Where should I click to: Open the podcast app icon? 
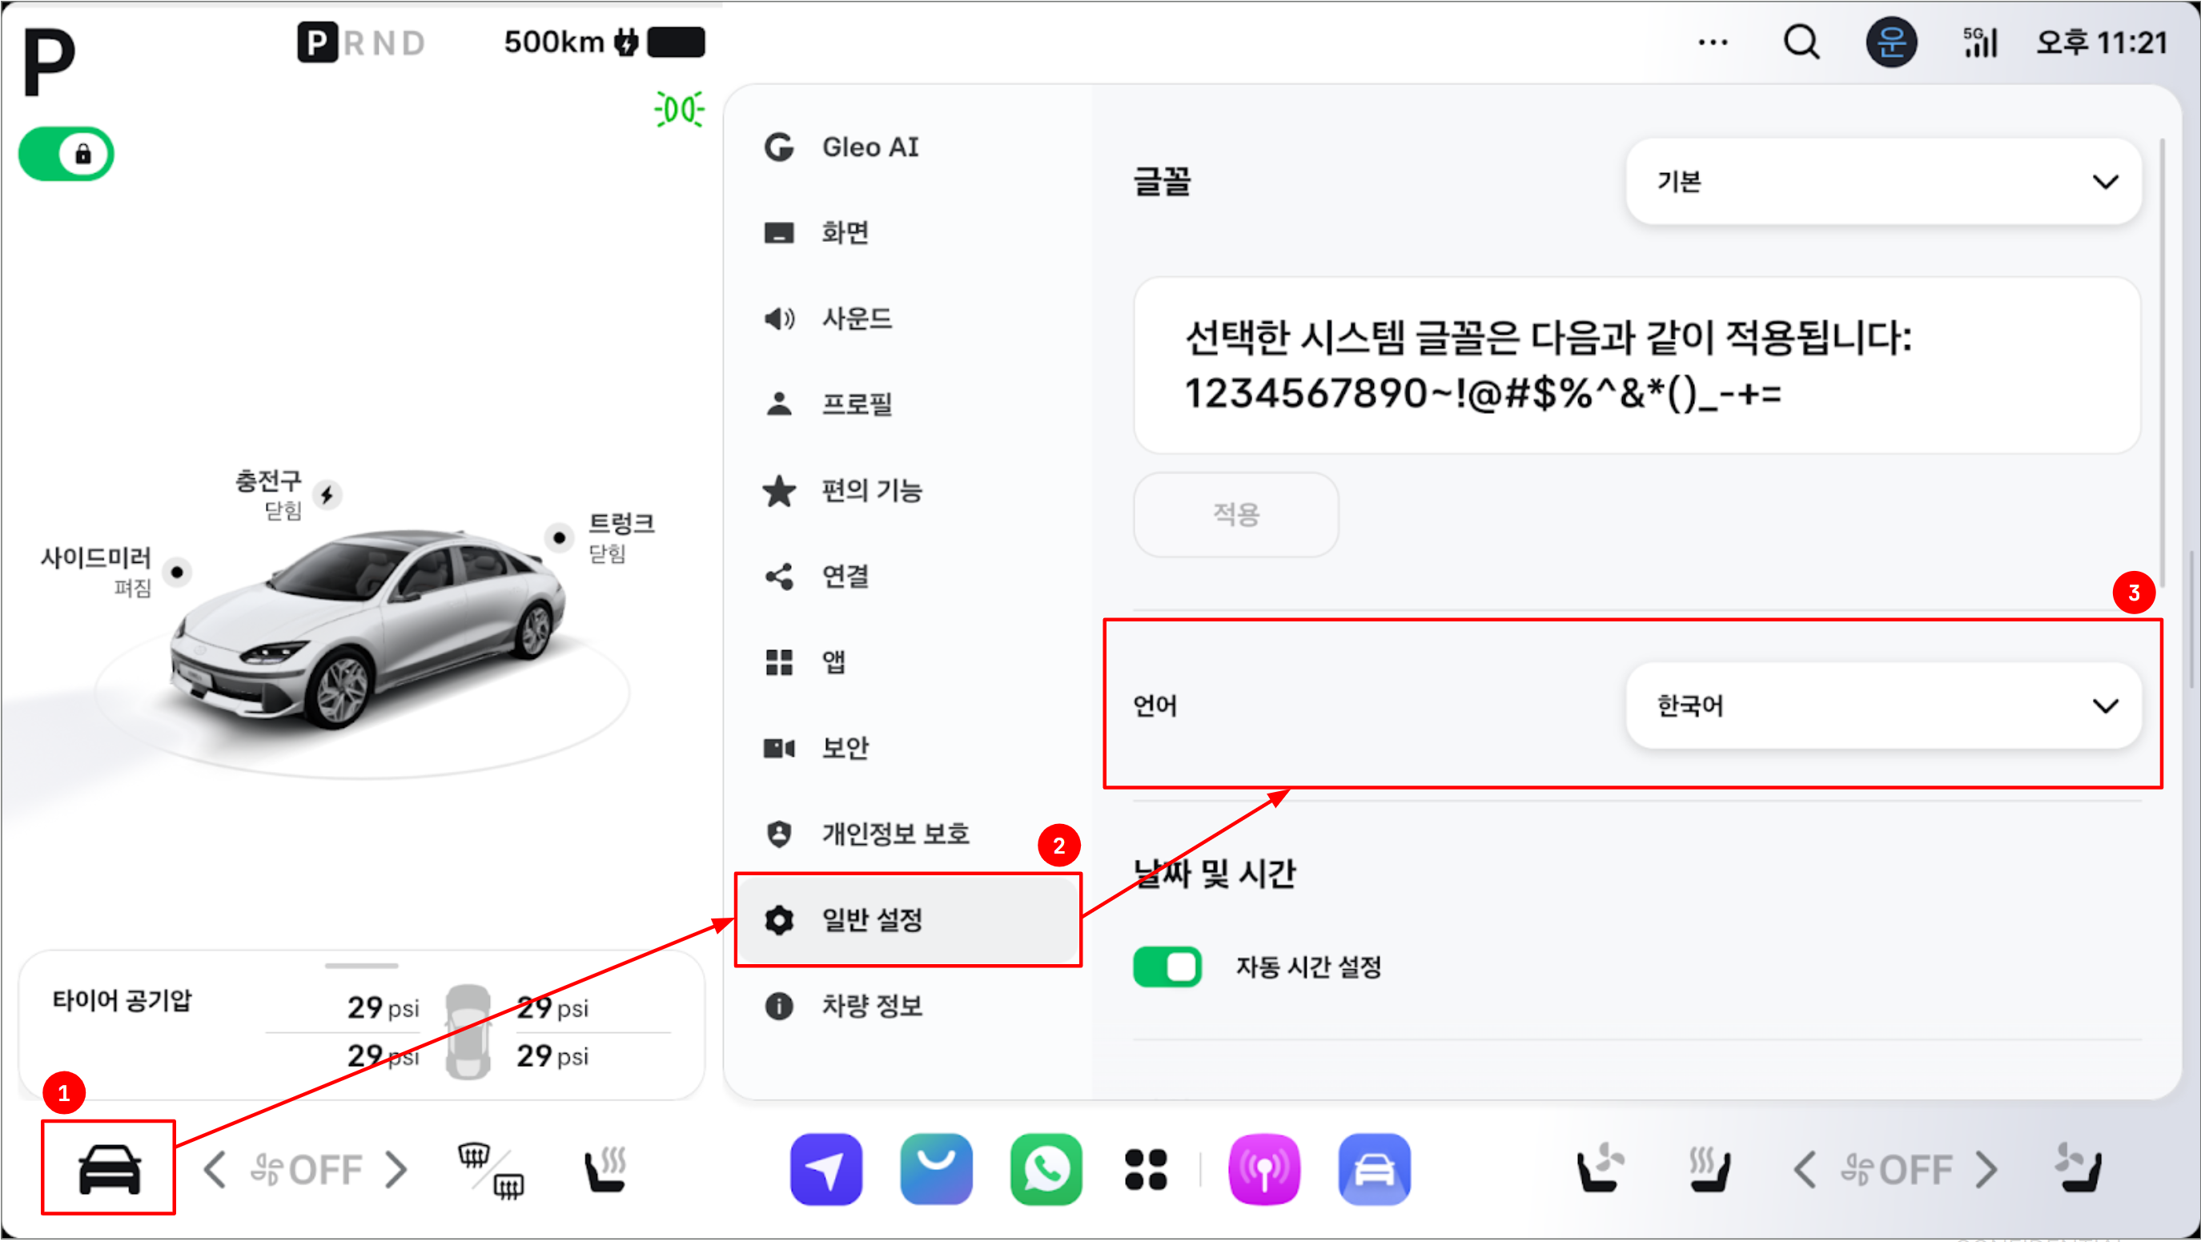pos(1263,1168)
